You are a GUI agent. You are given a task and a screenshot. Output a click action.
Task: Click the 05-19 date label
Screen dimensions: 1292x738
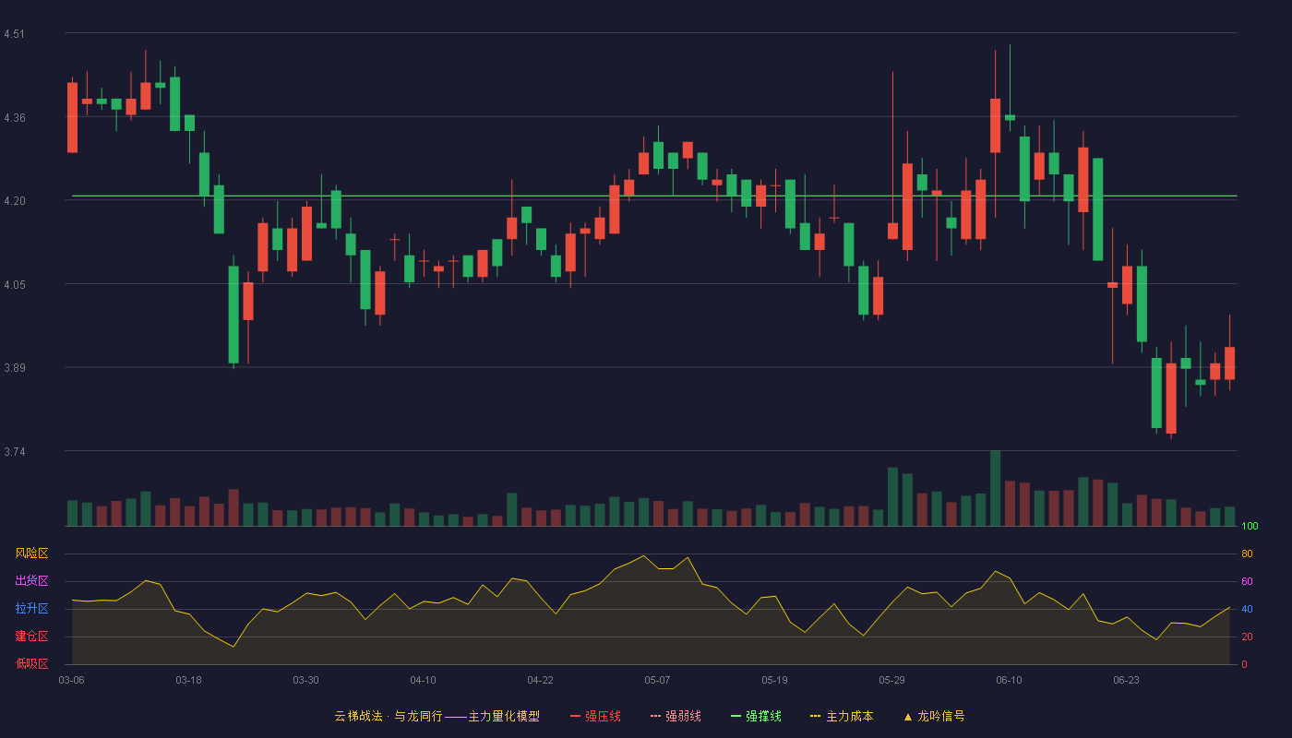point(774,680)
